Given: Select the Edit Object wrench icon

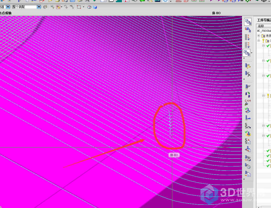Looking at the screenshot, I should (248, 66).
